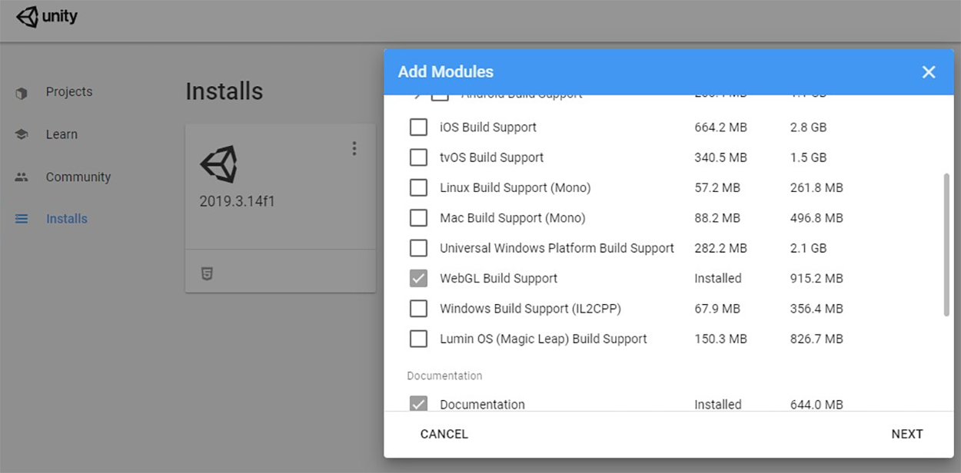Image resolution: width=961 pixels, height=473 pixels.
Task: Select Mac Build Support (Mono) checkbox
Action: pos(418,218)
